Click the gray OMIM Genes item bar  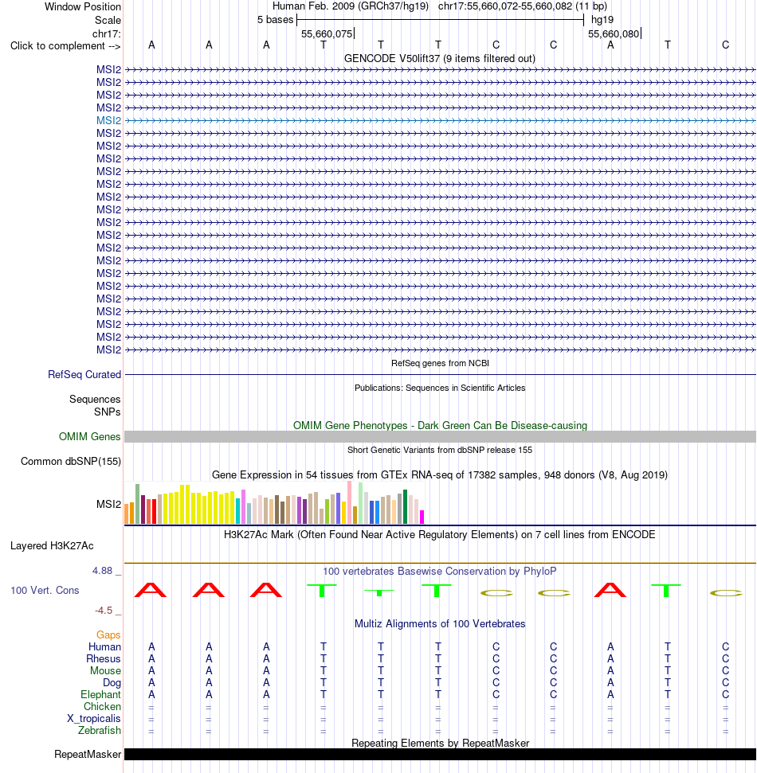[x=440, y=437]
